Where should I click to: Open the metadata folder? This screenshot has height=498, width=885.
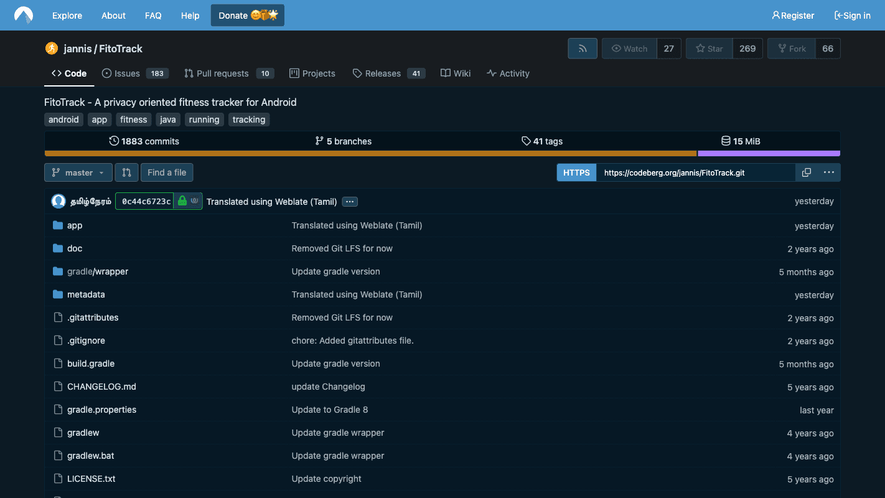click(x=86, y=294)
